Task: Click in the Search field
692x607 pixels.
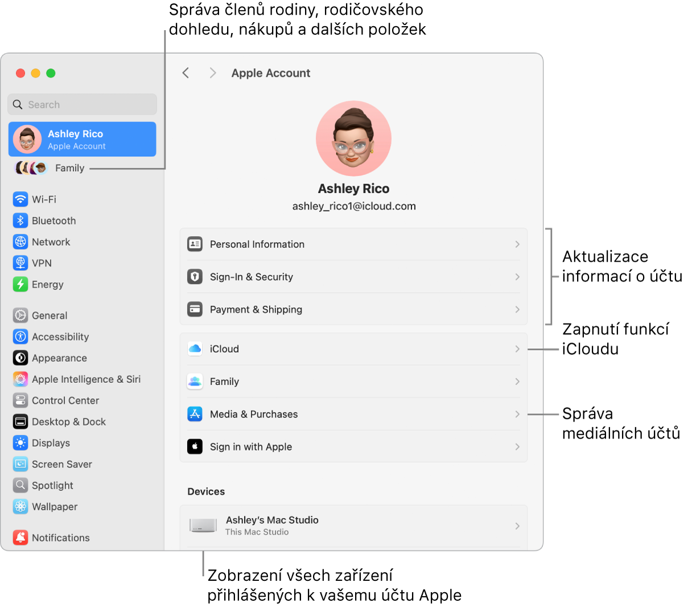Action: pyautogui.click(x=82, y=105)
